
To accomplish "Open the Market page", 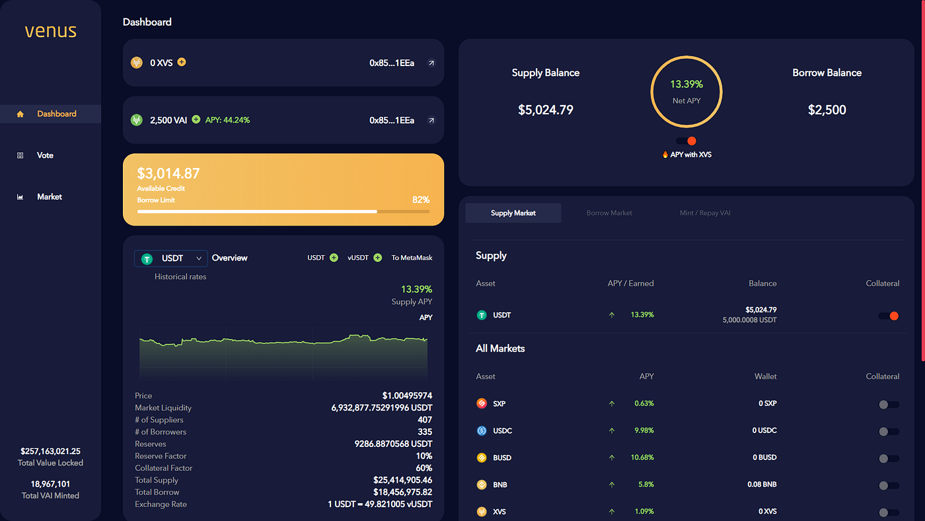I will click(50, 197).
